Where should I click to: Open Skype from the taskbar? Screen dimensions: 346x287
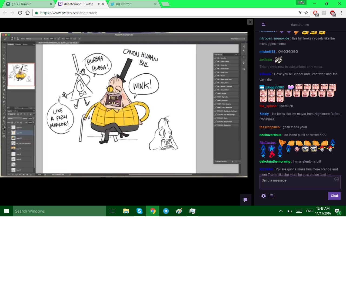tap(139, 211)
